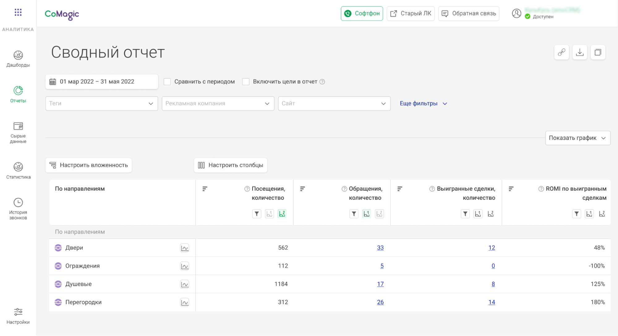618x336 pixels.
Task: Show chart for Перегородки row
Action: tap(185, 303)
